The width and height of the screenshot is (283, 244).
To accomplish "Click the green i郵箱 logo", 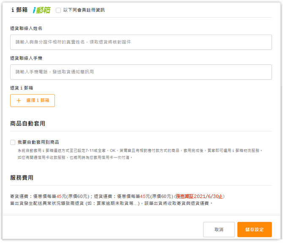I will (42, 10).
